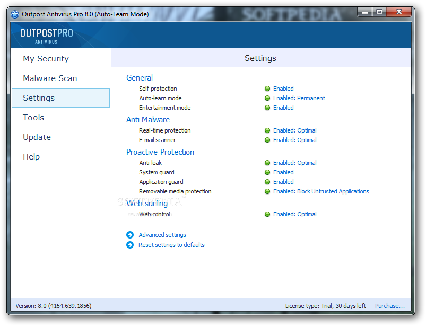Click the arrow icon beside Reset settings
The width and height of the screenshot is (426, 326).
(130, 245)
